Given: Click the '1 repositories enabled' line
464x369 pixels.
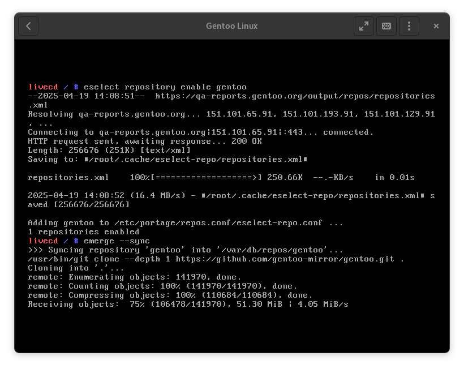Looking at the screenshot, I should (83, 231).
